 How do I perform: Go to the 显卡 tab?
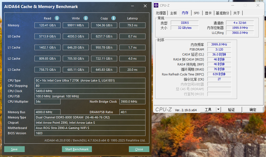coord(208,13)
